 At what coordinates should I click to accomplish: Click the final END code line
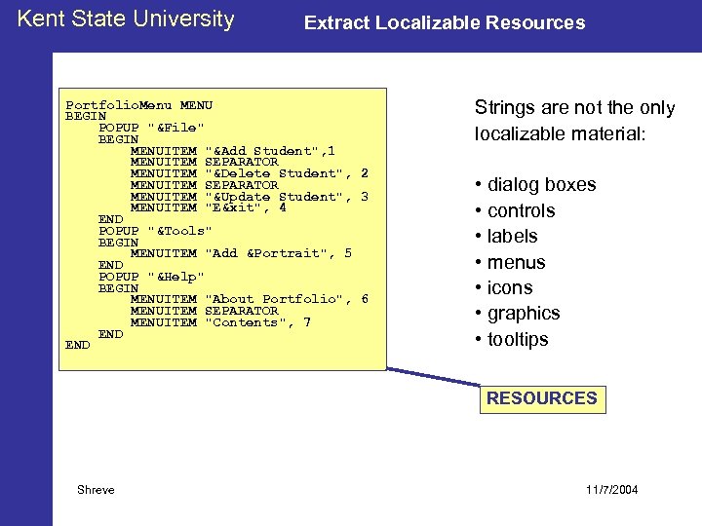[x=77, y=345]
